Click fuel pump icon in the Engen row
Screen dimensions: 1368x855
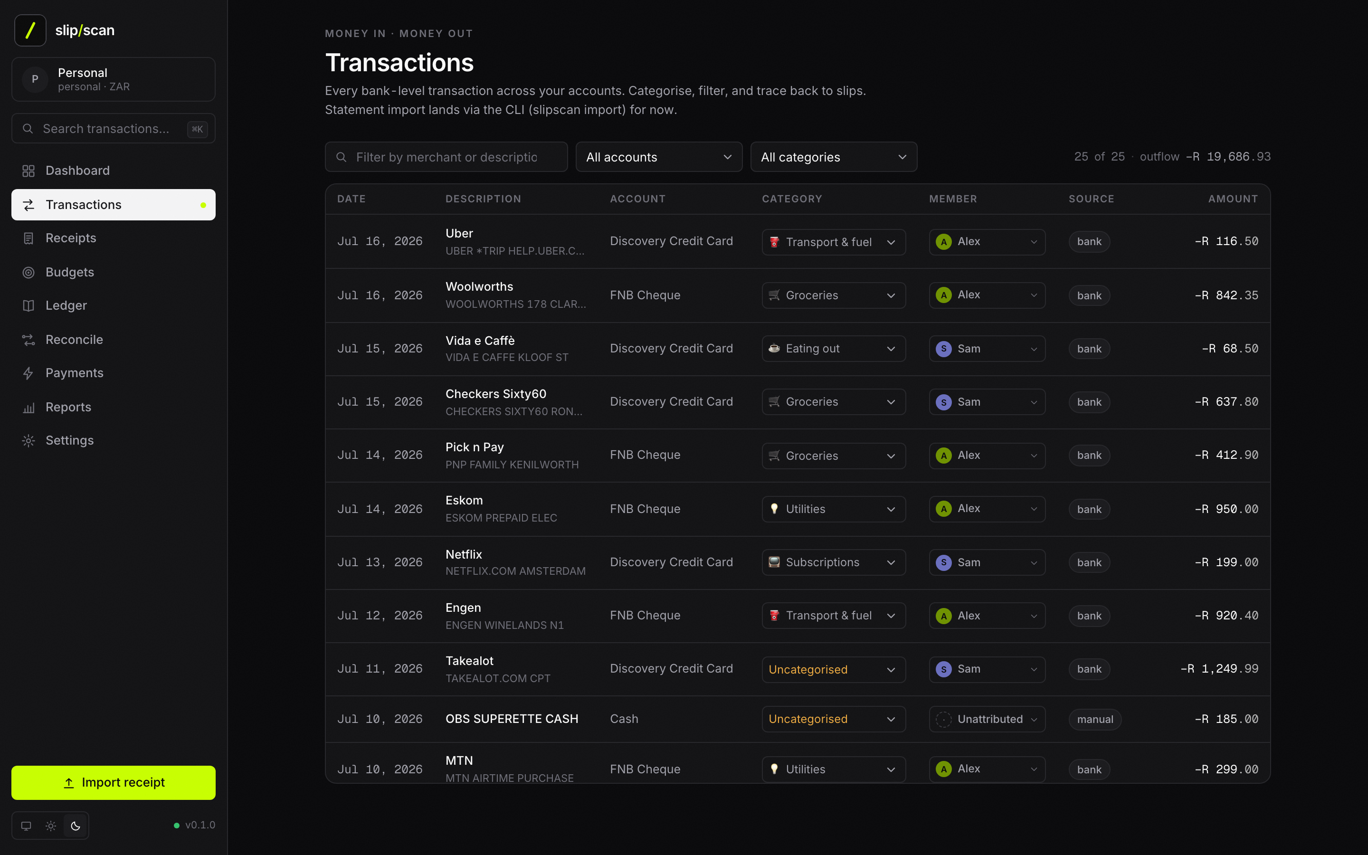(774, 615)
